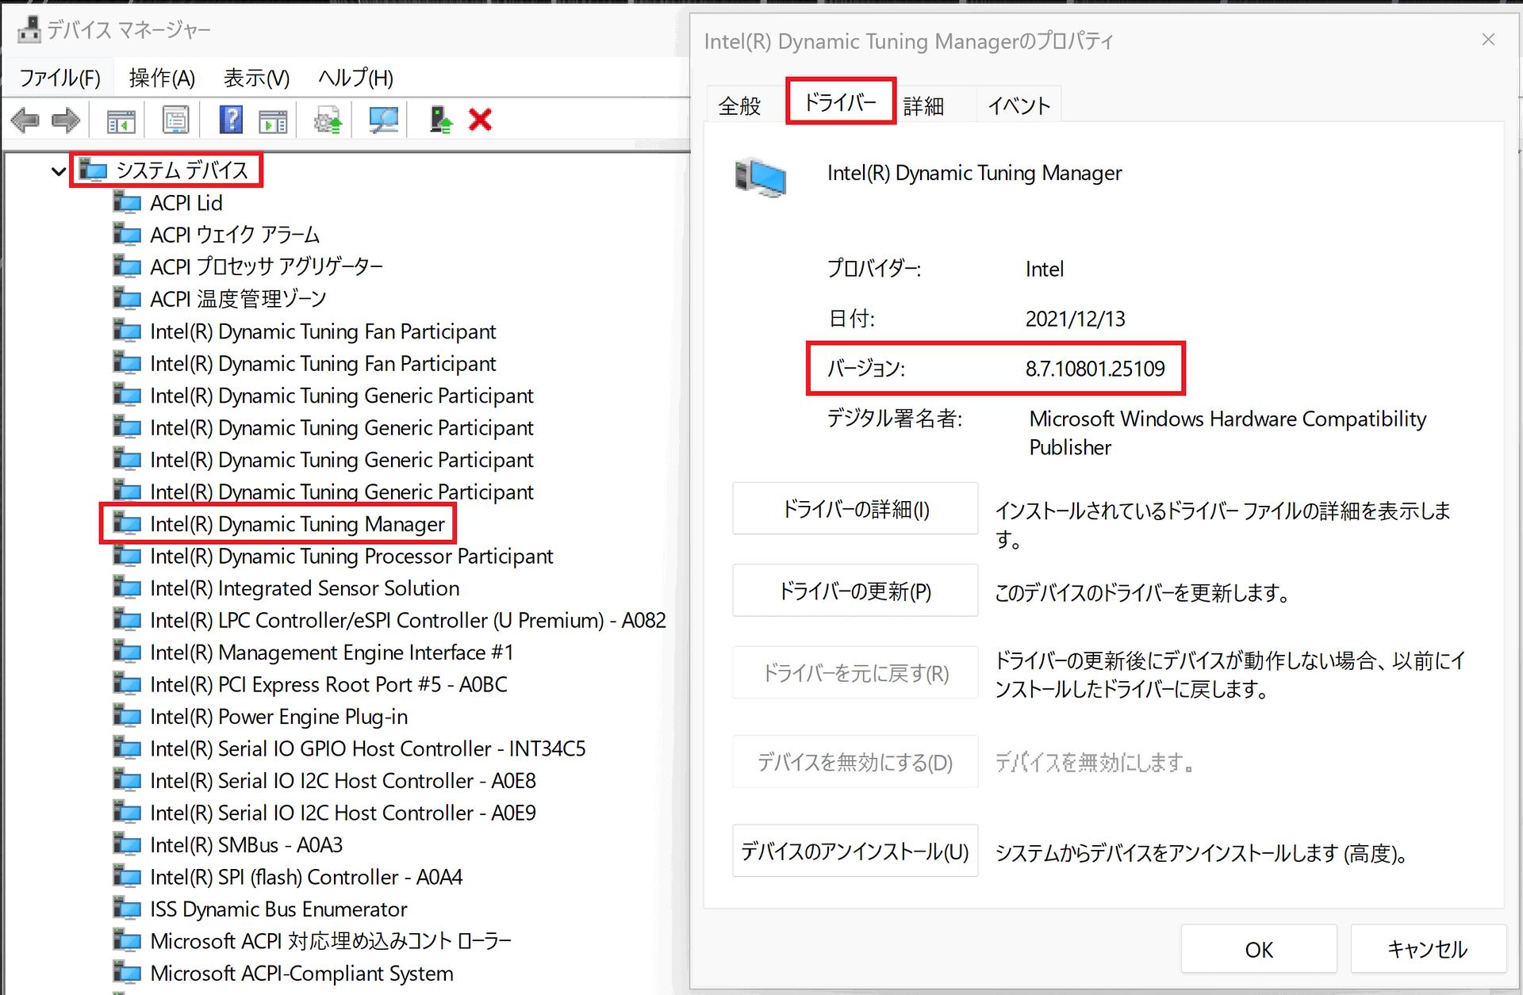
Task: Select Intel(R) Power Engine Plug-in
Action: 278,717
